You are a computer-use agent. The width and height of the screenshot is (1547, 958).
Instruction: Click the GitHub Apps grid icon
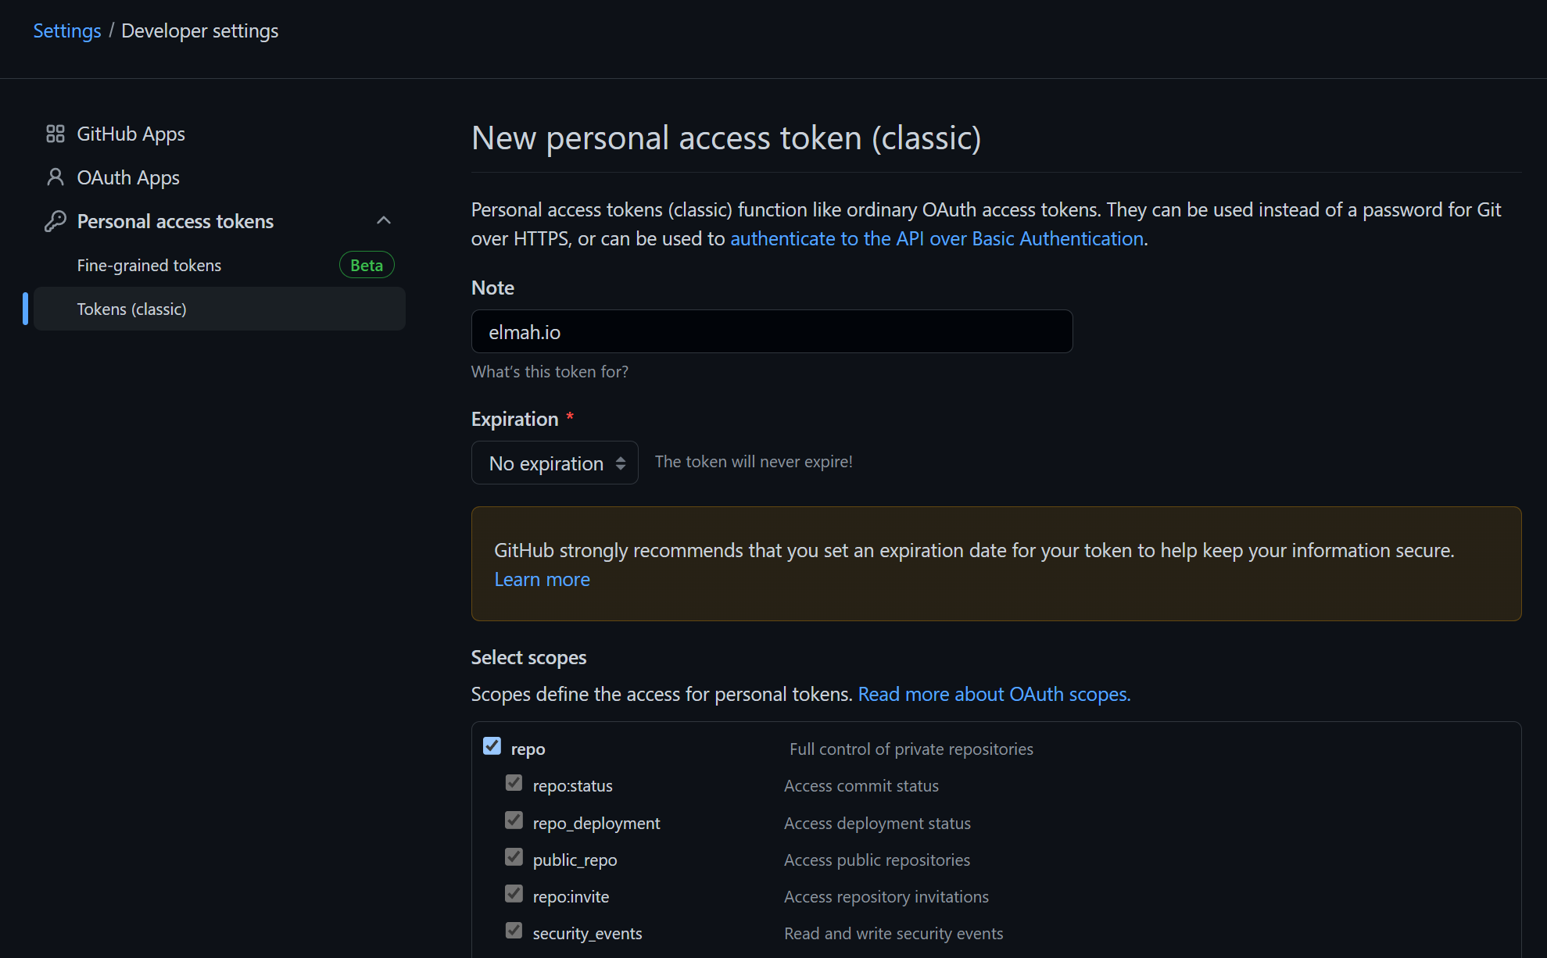(55, 134)
